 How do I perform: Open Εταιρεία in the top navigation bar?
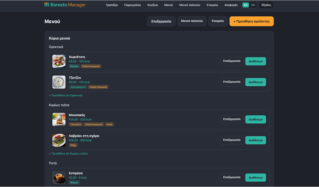[212, 5]
